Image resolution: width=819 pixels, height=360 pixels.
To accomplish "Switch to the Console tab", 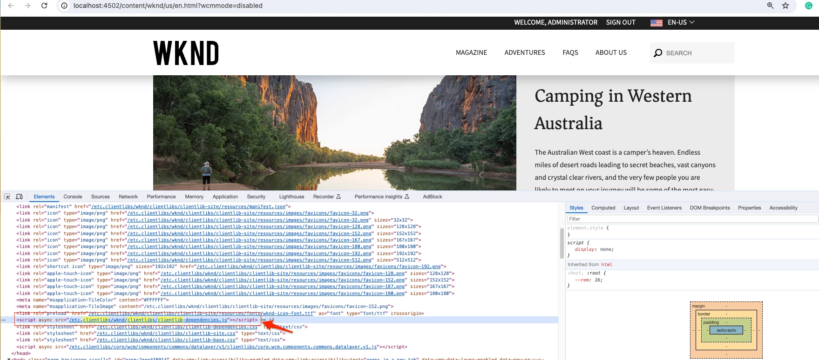I will point(73,197).
